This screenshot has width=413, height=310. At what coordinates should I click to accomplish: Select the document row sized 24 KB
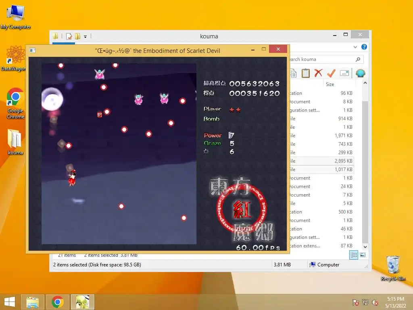click(321, 186)
